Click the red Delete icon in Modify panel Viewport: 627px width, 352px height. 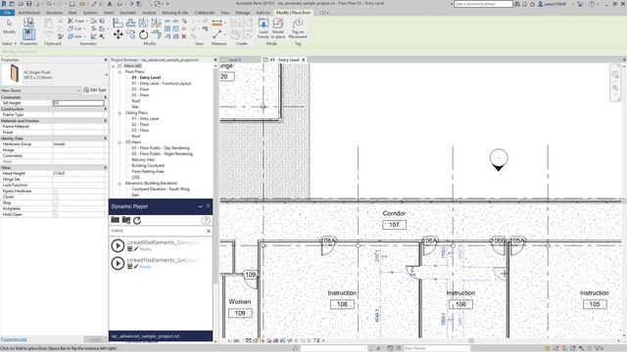[184, 36]
